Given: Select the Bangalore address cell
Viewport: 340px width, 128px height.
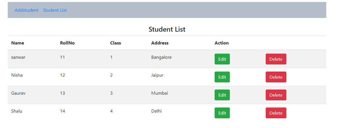Looking at the screenshot, I should [161, 58].
